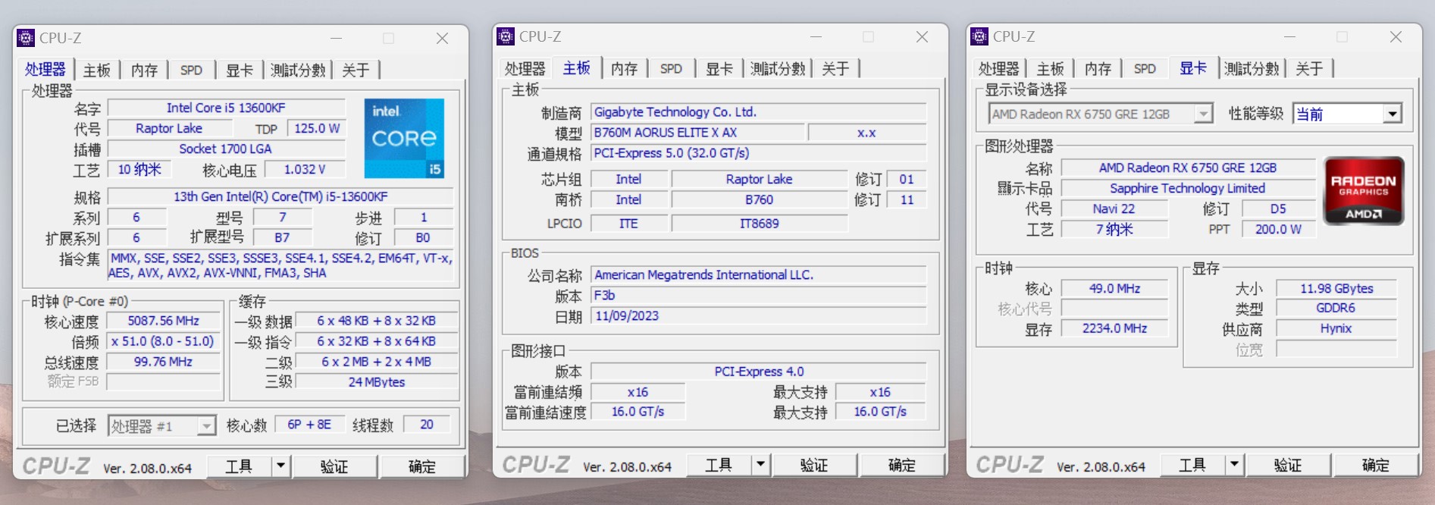The image size is (1435, 505).
Task: Click the 200.0 W PPT value
Action: point(1278,229)
